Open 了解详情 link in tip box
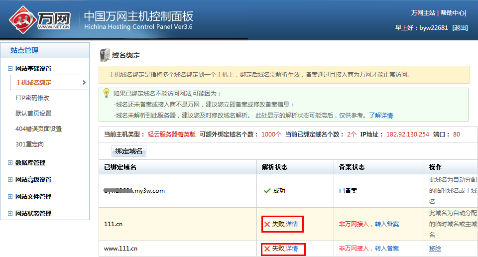The width and height of the screenshot is (478, 257). click(380, 115)
